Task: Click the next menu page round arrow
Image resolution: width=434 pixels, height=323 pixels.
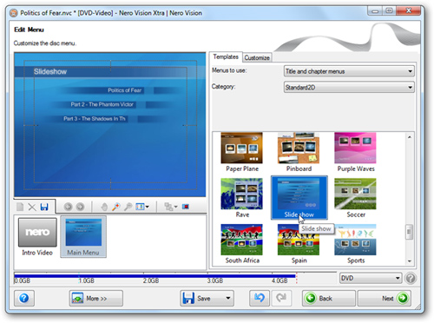Action: click(80, 207)
